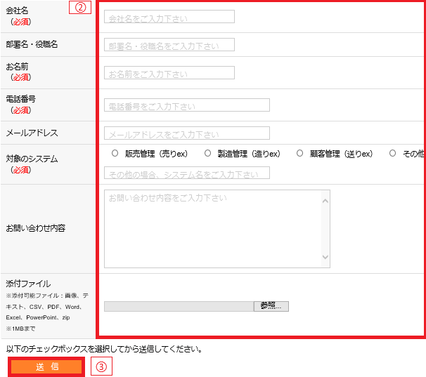Viewport: 426px width, 377px height.
Task: Click the メールアドレス input field
Action: click(187, 133)
